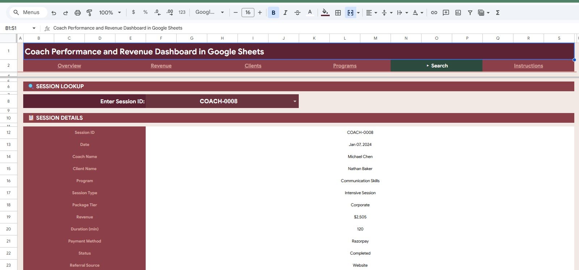579x270 pixels.
Task: Decrease decimal places icon
Action: (x=157, y=12)
